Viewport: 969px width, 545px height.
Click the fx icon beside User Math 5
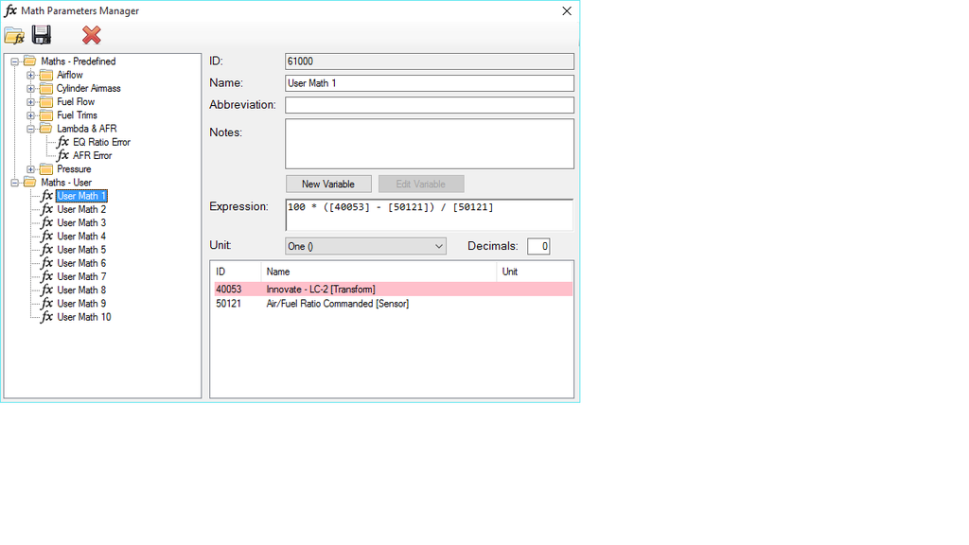48,249
